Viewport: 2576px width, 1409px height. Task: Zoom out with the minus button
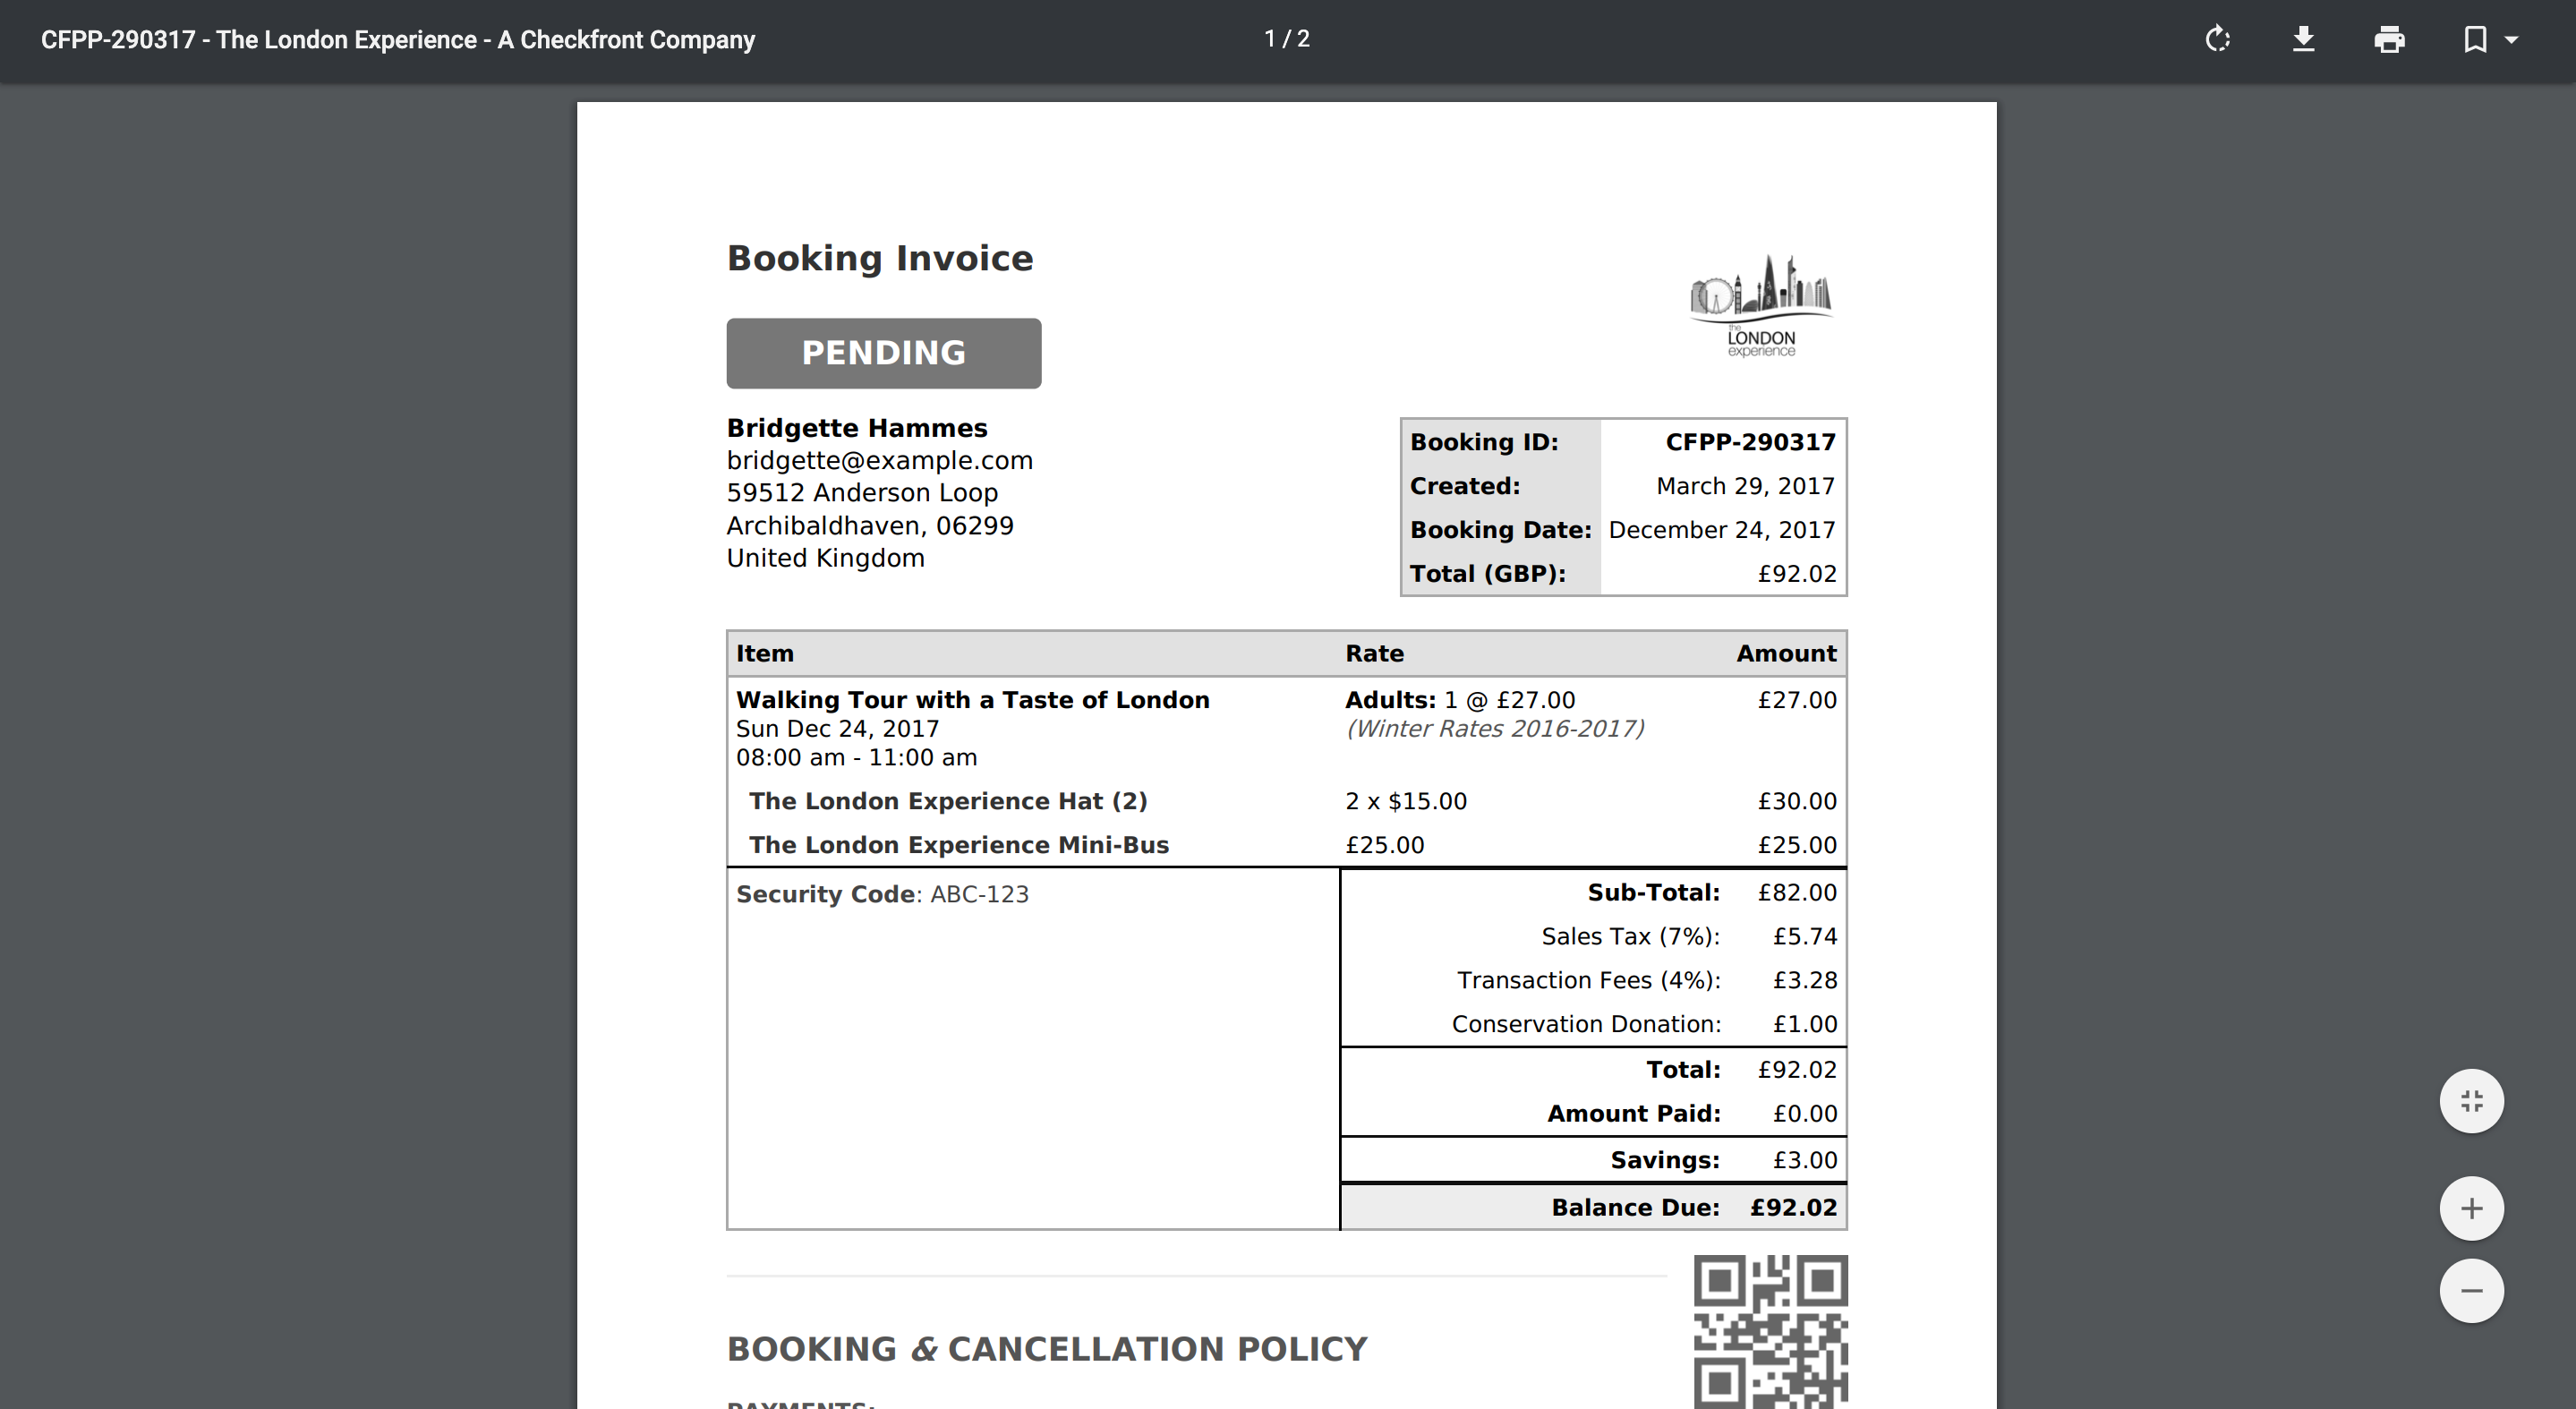coord(2471,1290)
